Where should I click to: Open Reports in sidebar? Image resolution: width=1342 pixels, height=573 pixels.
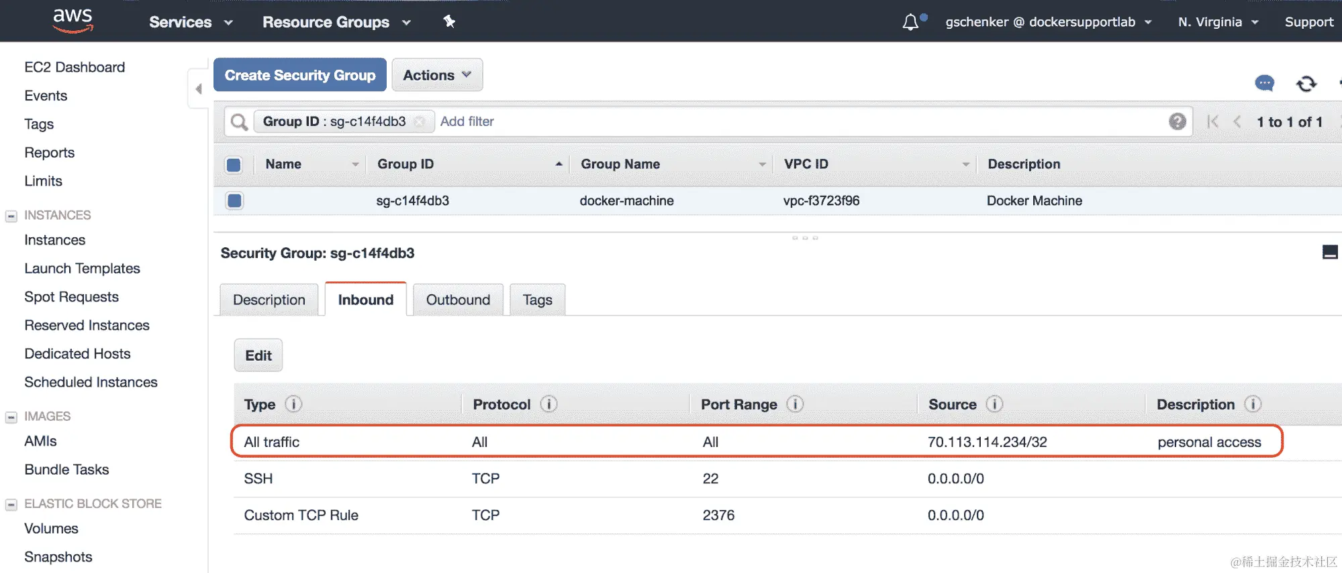(x=49, y=153)
